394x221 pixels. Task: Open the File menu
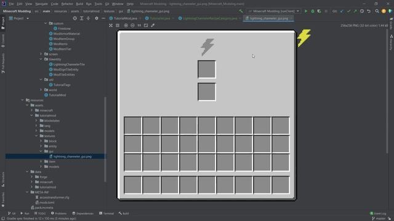(11, 4)
